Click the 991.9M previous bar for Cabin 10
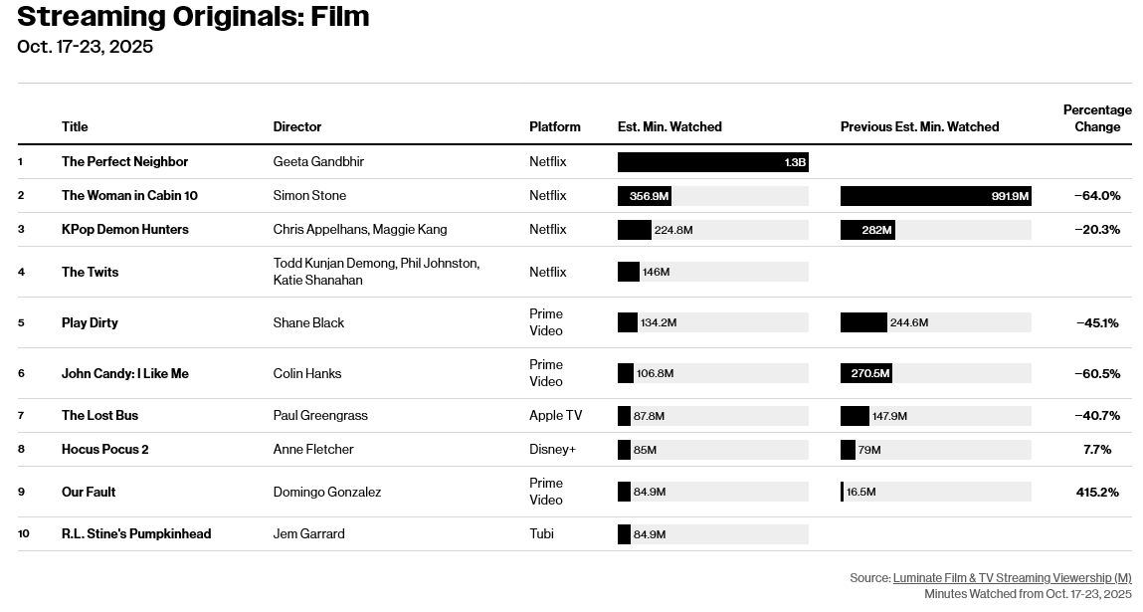This screenshot has height=612, width=1143. click(935, 196)
